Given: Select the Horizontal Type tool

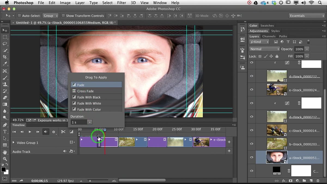Looking at the screenshot, I should point(5,132).
